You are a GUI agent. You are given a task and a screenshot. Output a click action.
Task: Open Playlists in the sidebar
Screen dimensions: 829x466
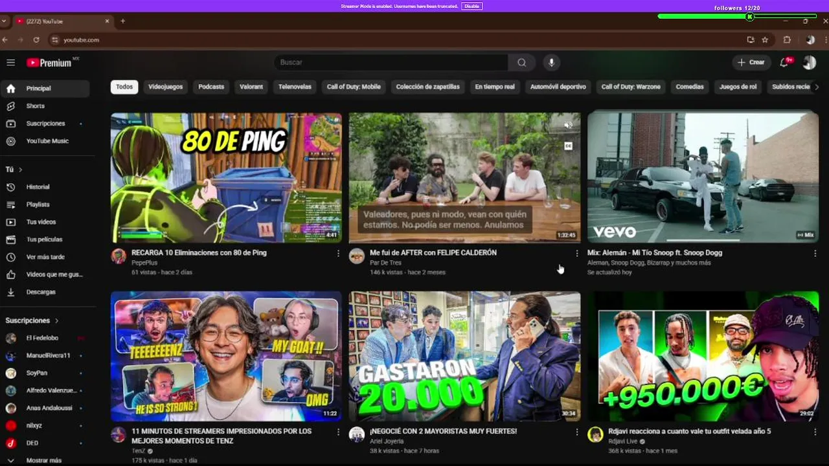(x=45, y=204)
